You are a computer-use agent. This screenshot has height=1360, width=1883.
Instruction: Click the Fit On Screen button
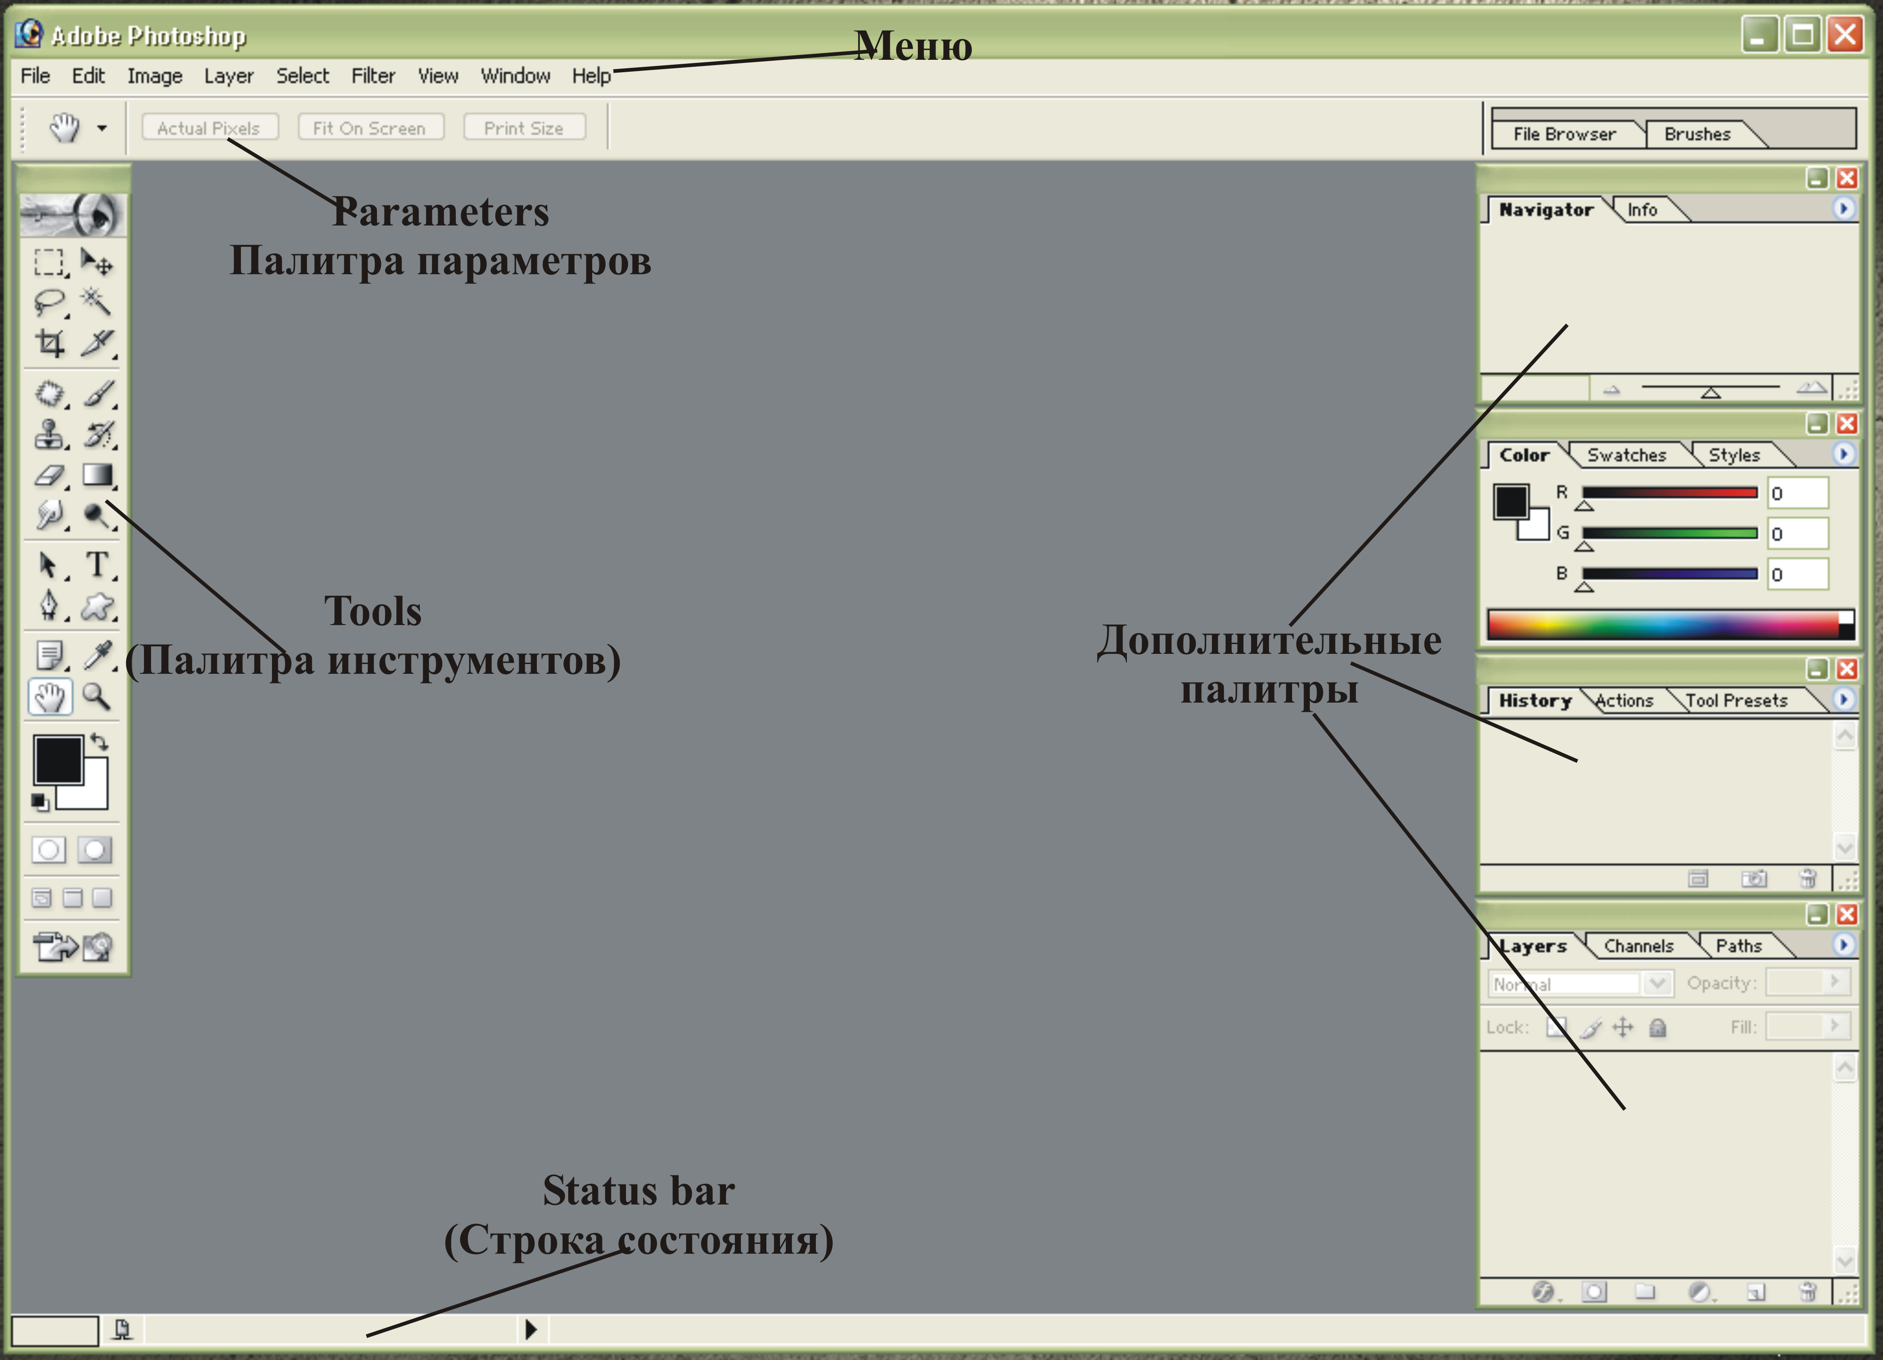(x=370, y=128)
